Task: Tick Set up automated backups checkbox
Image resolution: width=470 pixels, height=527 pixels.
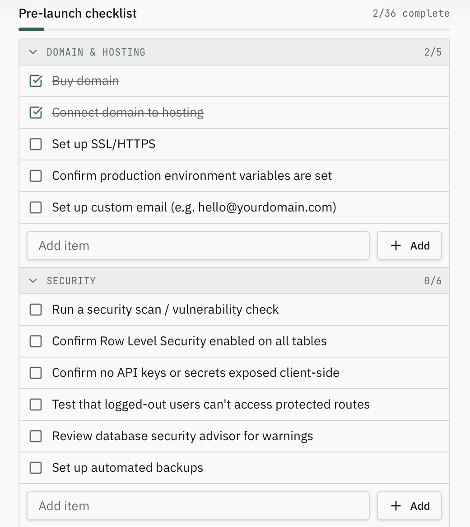Action: coord(36,467)
